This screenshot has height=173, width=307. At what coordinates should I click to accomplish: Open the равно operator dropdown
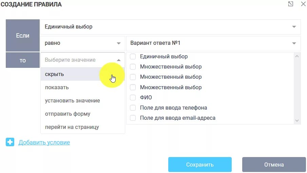tap(83, 43)
